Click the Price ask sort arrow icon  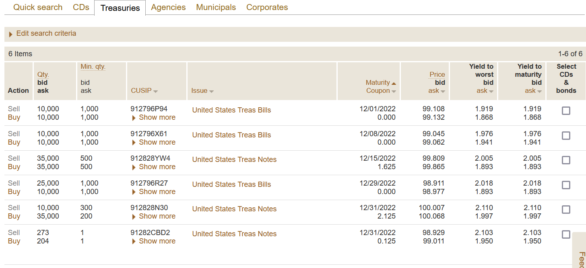pos(443,91)
